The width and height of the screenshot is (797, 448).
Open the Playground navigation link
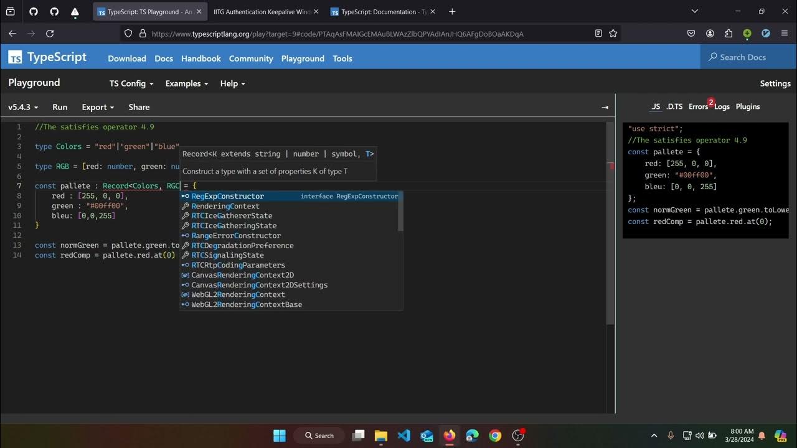click(303, 58)
